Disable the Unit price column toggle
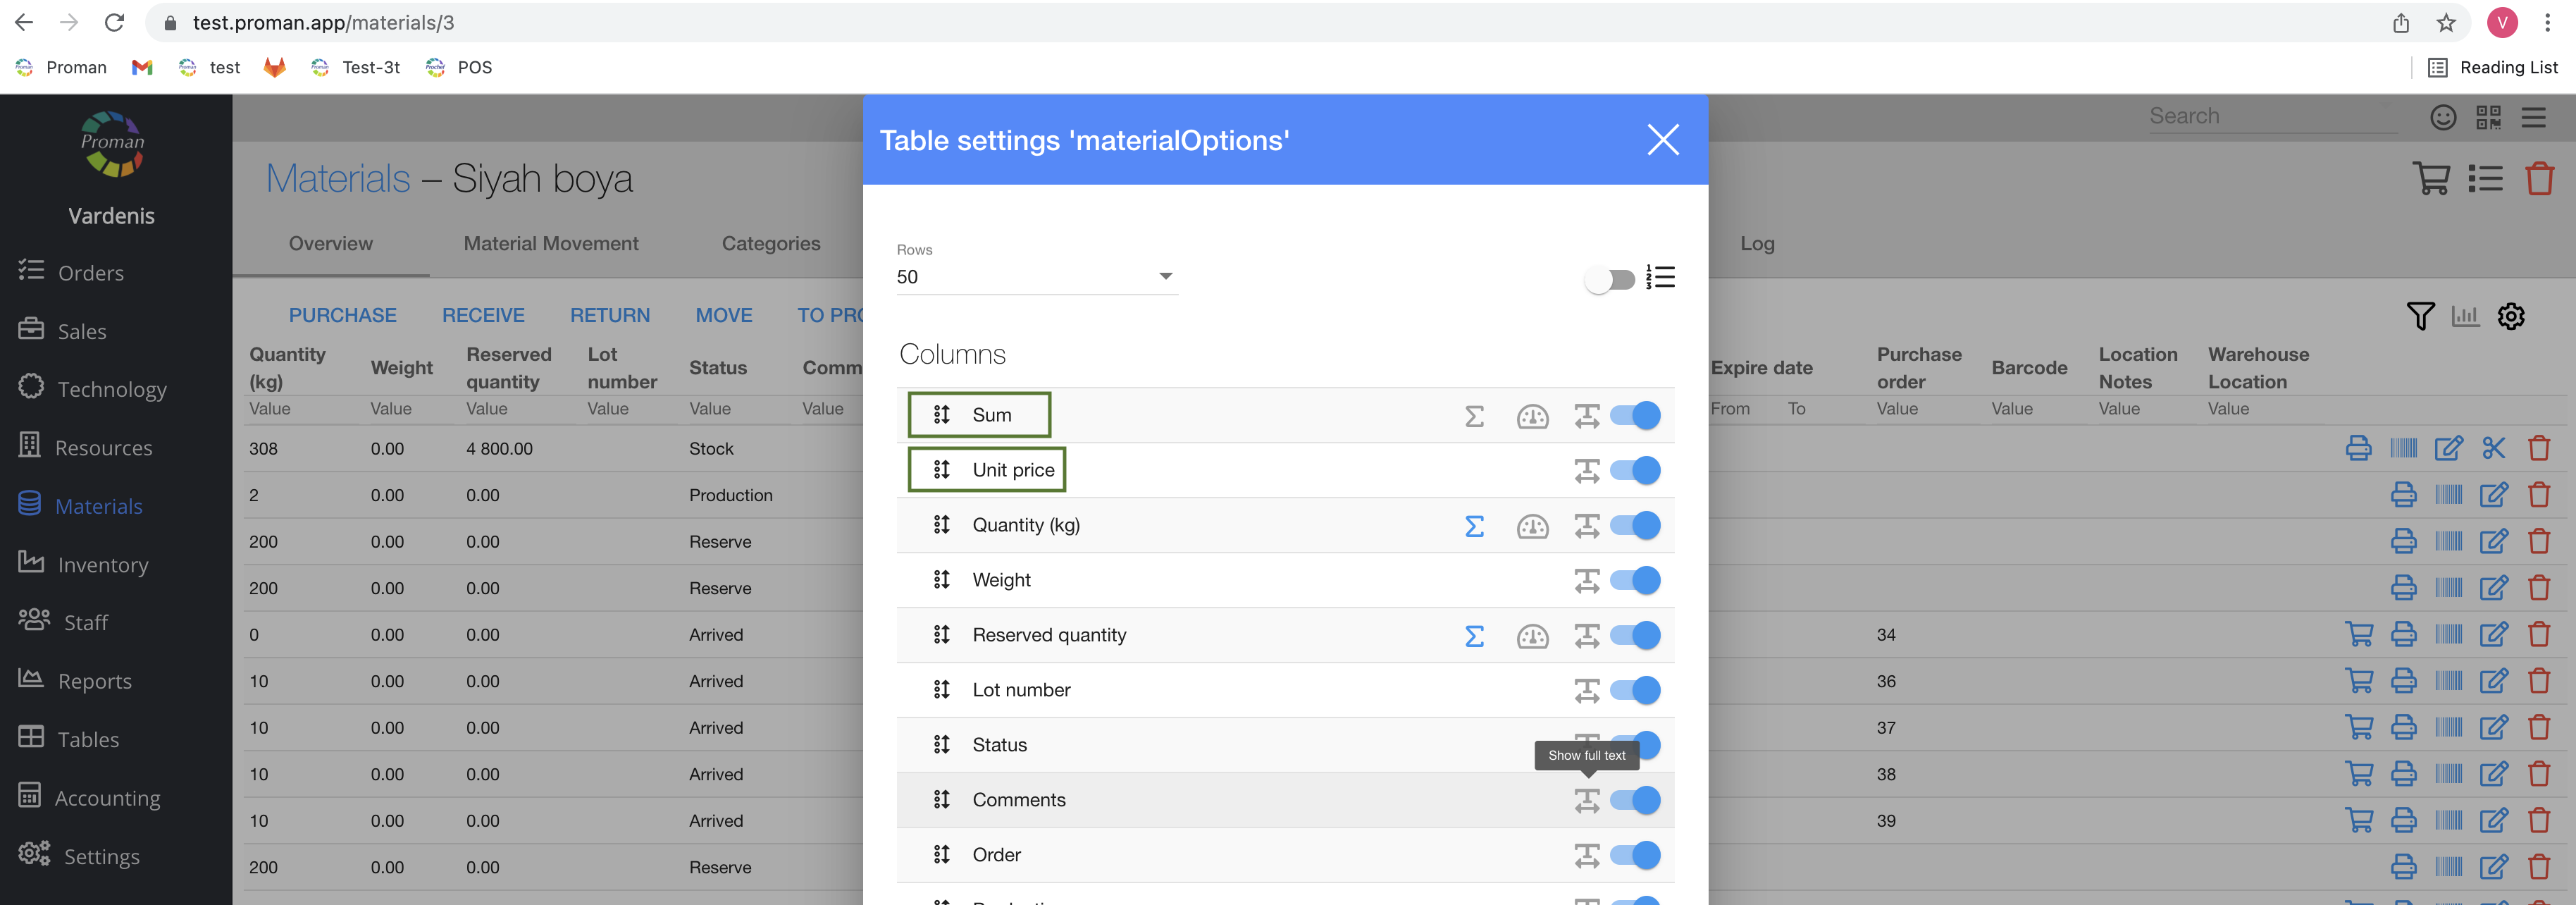 point(1636,470)
